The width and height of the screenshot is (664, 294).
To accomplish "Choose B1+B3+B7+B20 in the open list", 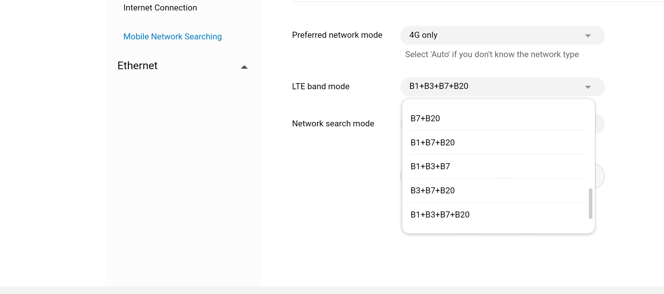I will tap(440, 215).
